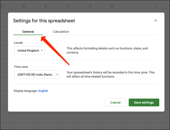This screenshot has height=130, width=170.
Task: Click the 'Settings for this spreadsheet' dialog title
Action: (44, 21)
